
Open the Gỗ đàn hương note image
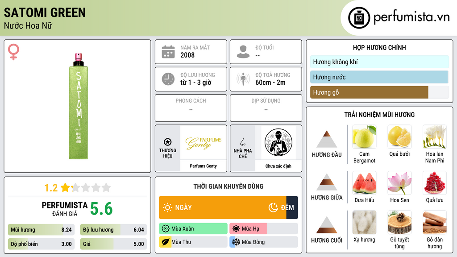(x=435, y=222)
